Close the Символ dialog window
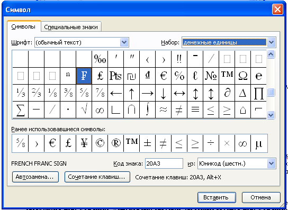Image resolution: width=288 pixels, height=210 pixels. [277, 10]
